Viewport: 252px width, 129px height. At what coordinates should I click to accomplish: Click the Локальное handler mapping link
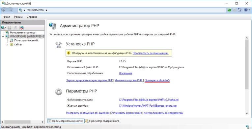click(x=126, y=73)
